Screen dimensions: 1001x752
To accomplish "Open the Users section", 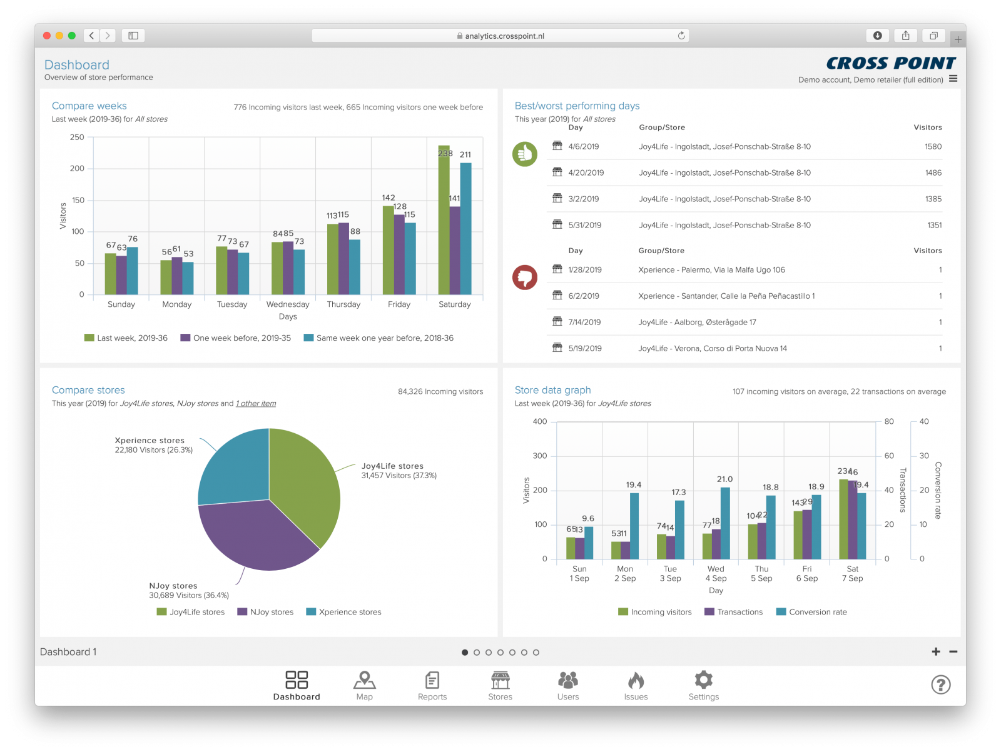I will click(567, 684).
